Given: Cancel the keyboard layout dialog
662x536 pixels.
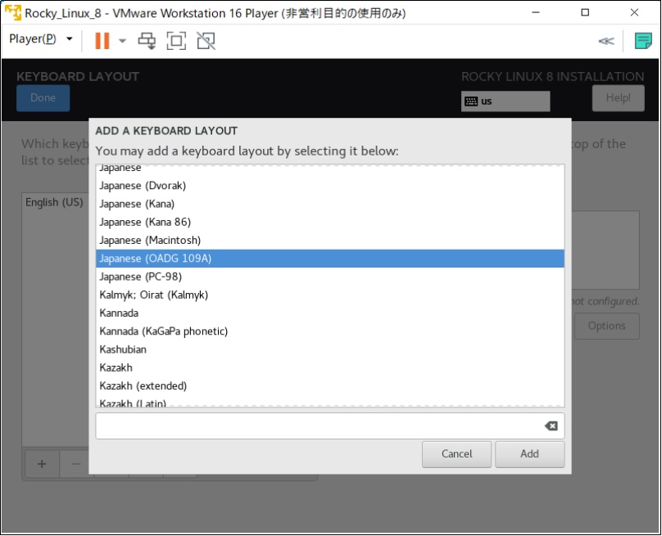Looking at the screenshot, I should 456,454.
